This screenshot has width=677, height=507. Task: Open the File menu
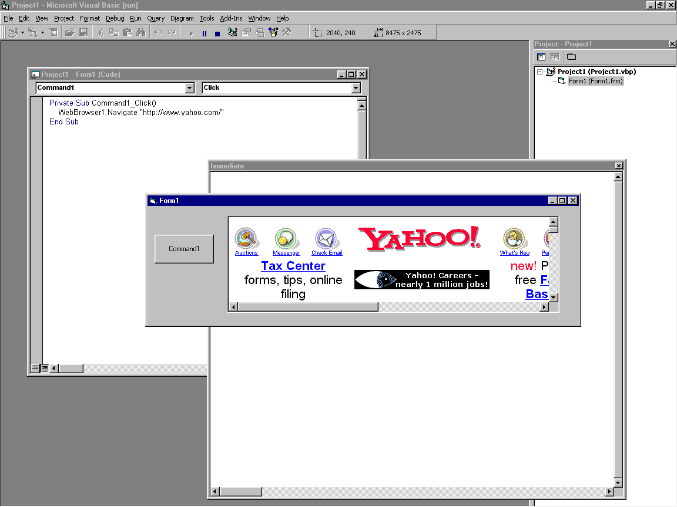(x=8, y=18)
